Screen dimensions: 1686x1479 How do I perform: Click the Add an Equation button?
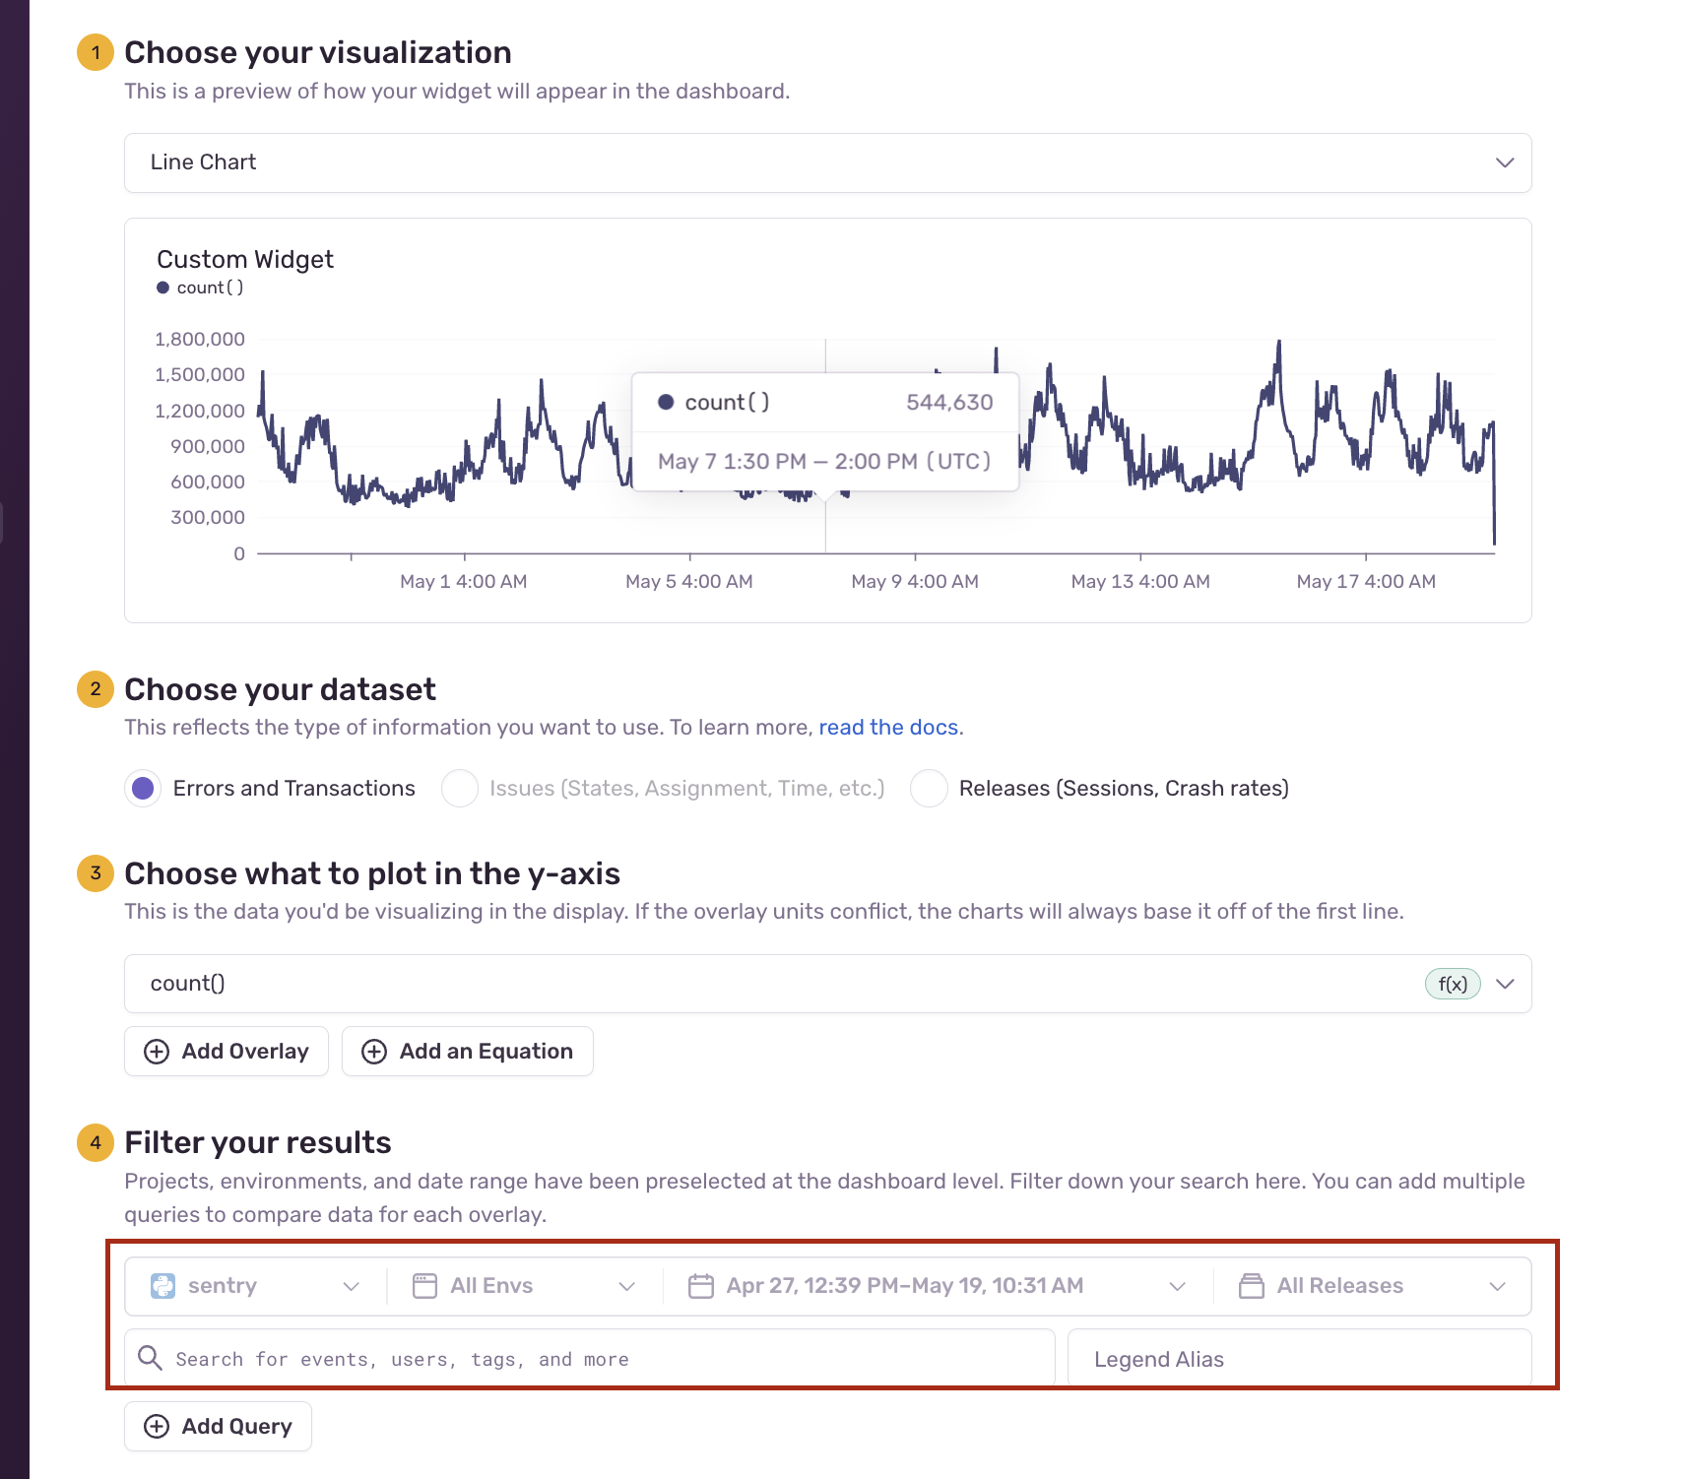pos(467,1051)
